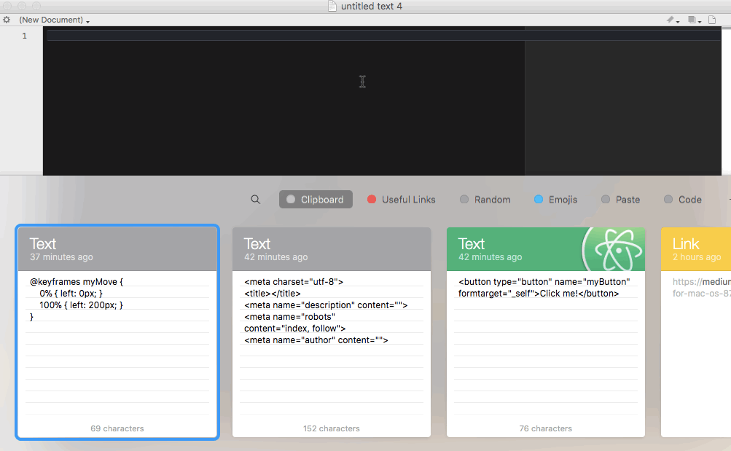The width and height of the screenshot is (731, 451).
Task: Select the button type clipboard card
Action: pyautogui.click(x=546, y=332)
